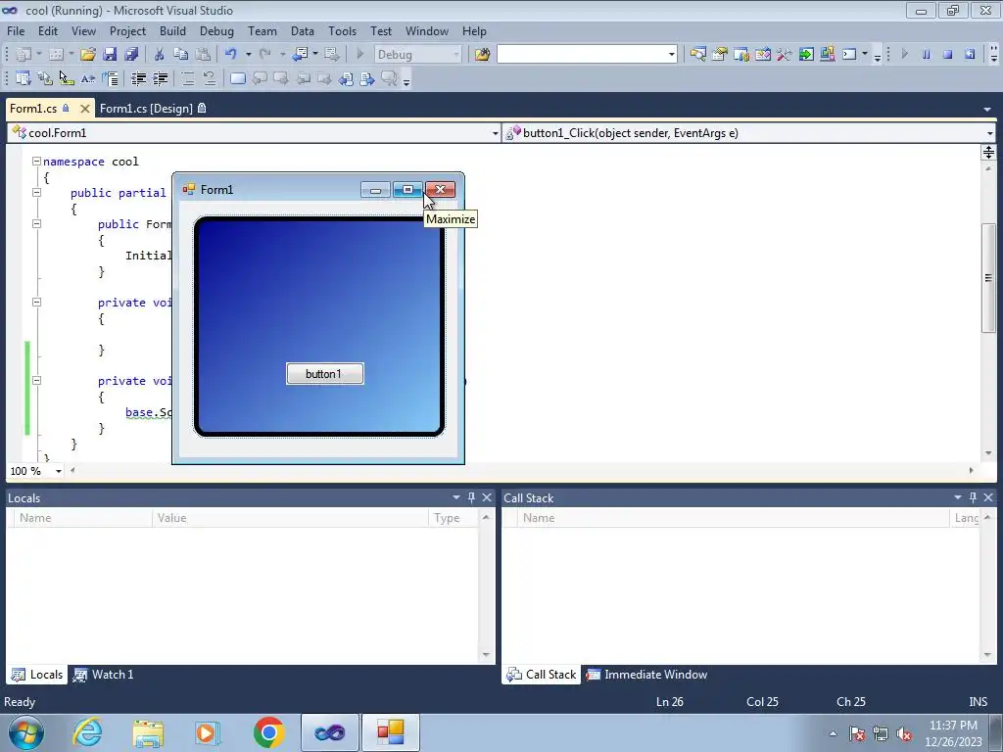Expand the Undo history dropdown arrow
This screenshot has width=1003, height=752.
pyautogui.click(x=248, y=55)
